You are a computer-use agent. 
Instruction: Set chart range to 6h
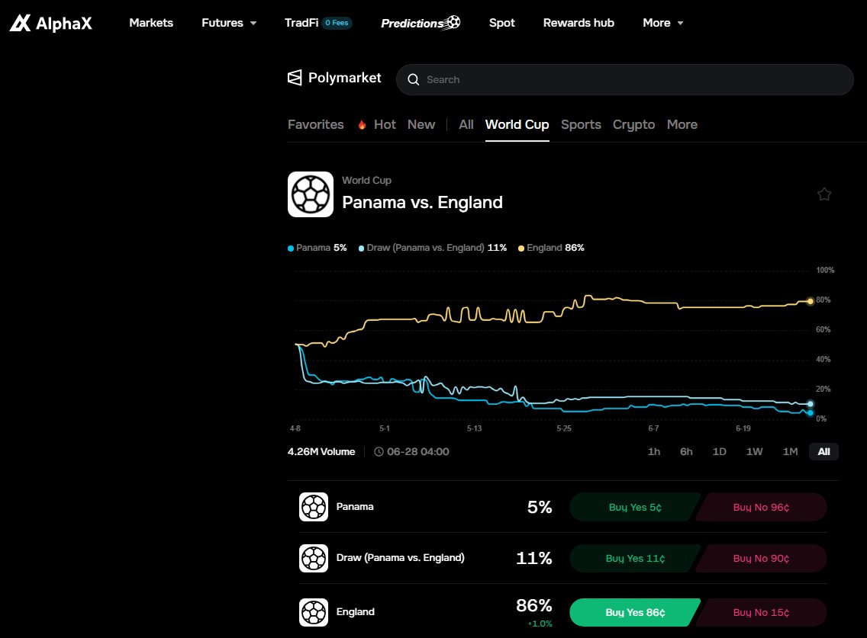(686, 452)
